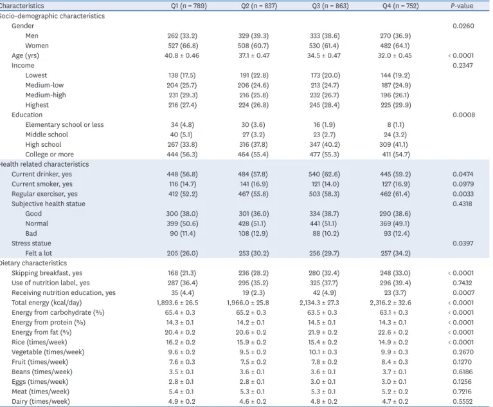Select the 'Lowest' income row label
The image size is (493, 407).
[36, 75]
